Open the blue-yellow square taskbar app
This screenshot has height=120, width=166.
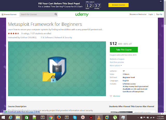click(x=107, y=117)
